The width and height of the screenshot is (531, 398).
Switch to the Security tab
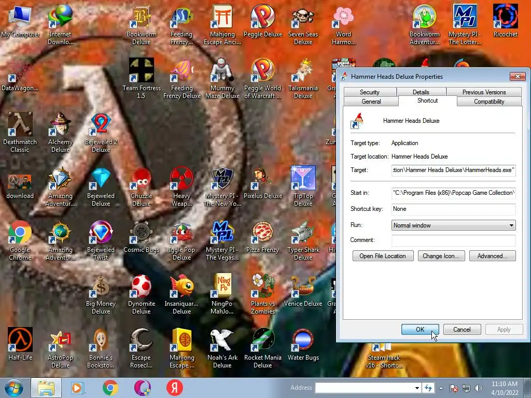369,92
